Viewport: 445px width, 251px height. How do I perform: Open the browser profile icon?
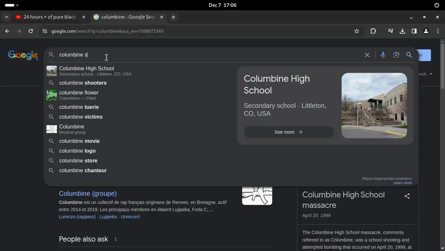(426, 31)
